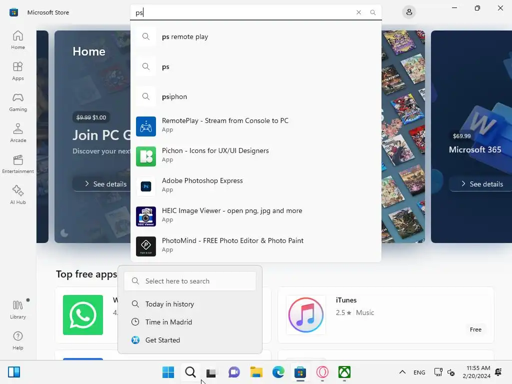Viewport: 512px width, 384px height.
Task: Click the Microsoft Store logo icon
Action: 13,12
